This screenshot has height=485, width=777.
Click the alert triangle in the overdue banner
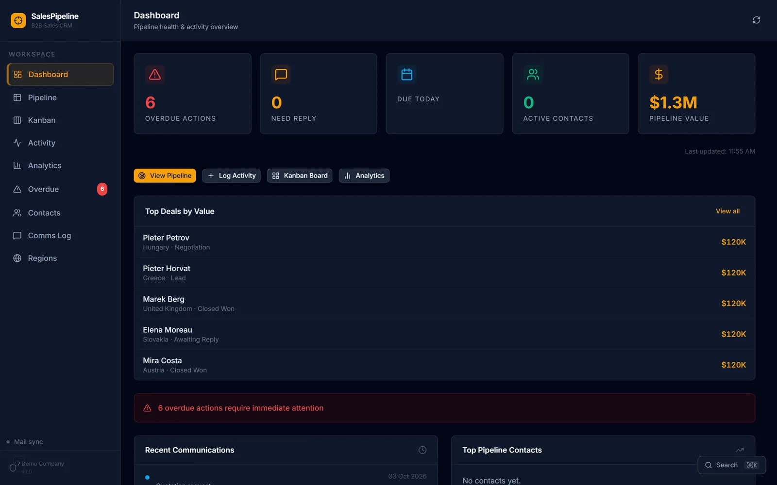[x=147, y=408]
